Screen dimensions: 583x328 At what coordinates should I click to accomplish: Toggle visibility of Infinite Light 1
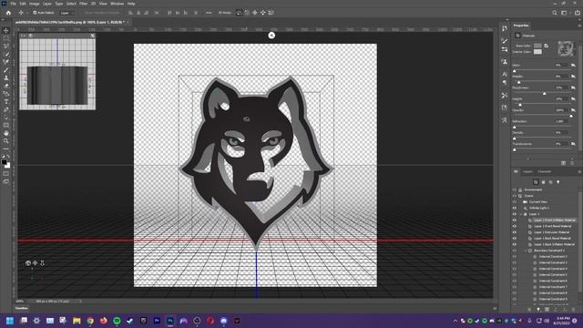click(x=515, y=208)
